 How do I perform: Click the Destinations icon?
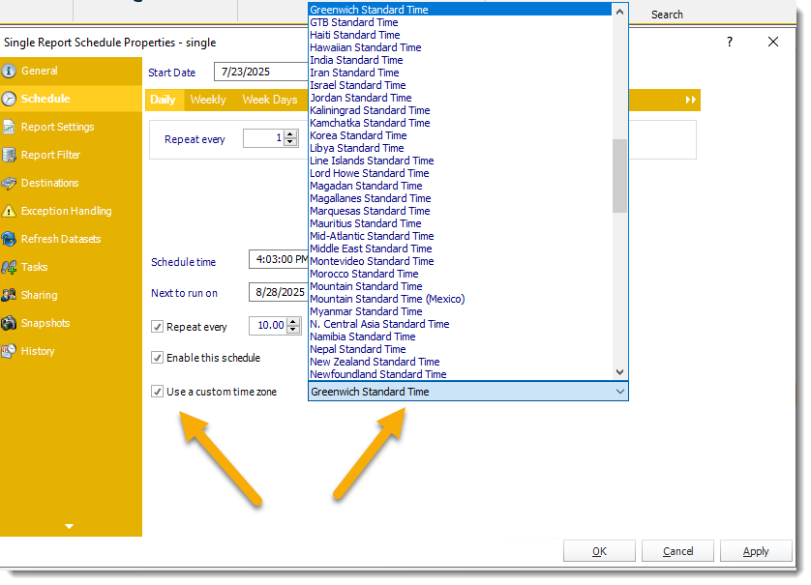tap(9, 183)
